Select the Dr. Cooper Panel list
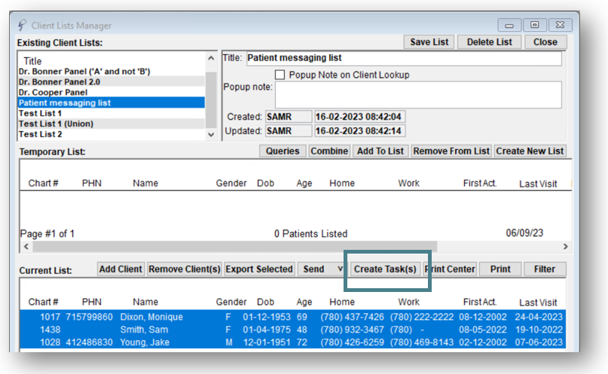This screenshot has height=374, width=608. tap(112, 93)
